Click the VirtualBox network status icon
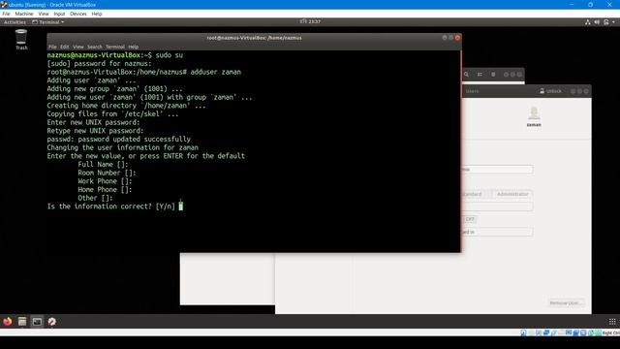The width and height of the screenshot is (620, 349). coord(546,333)
